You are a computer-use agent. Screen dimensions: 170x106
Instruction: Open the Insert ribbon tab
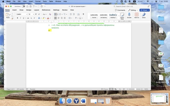(14, 10)
